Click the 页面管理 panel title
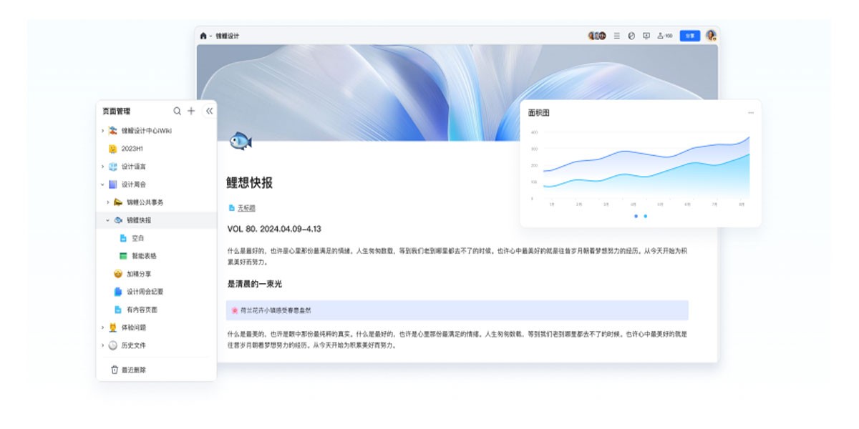The width and height of the screenshot is (859, 429). [116, 111]
